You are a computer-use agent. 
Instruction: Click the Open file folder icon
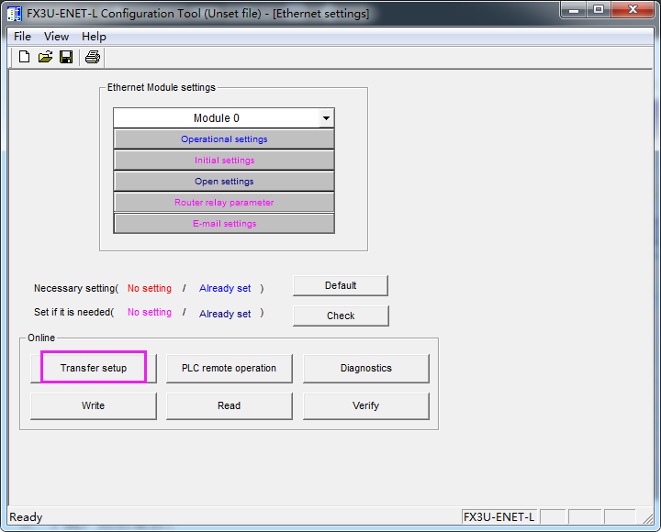(x=45, y=57)
